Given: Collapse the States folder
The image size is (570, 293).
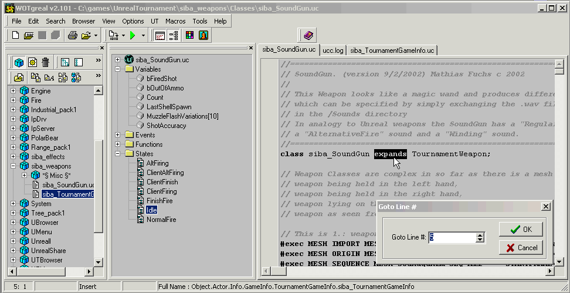Looking at the screenshot, I should (x=118, y=154).
